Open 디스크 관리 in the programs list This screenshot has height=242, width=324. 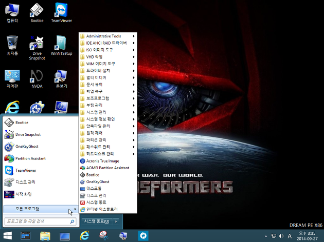[x=108, y=195]
